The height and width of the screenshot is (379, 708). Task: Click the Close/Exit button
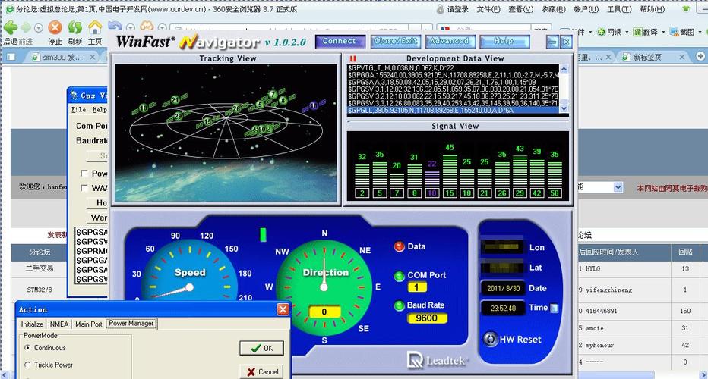click(x=396, y=42)
